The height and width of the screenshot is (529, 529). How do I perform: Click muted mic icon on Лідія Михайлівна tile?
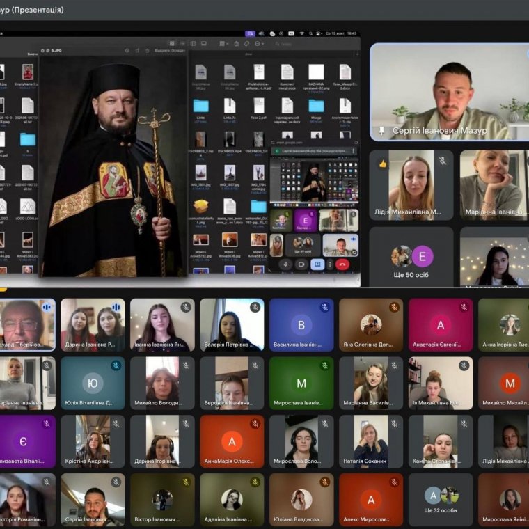click(x=441, y=161)
